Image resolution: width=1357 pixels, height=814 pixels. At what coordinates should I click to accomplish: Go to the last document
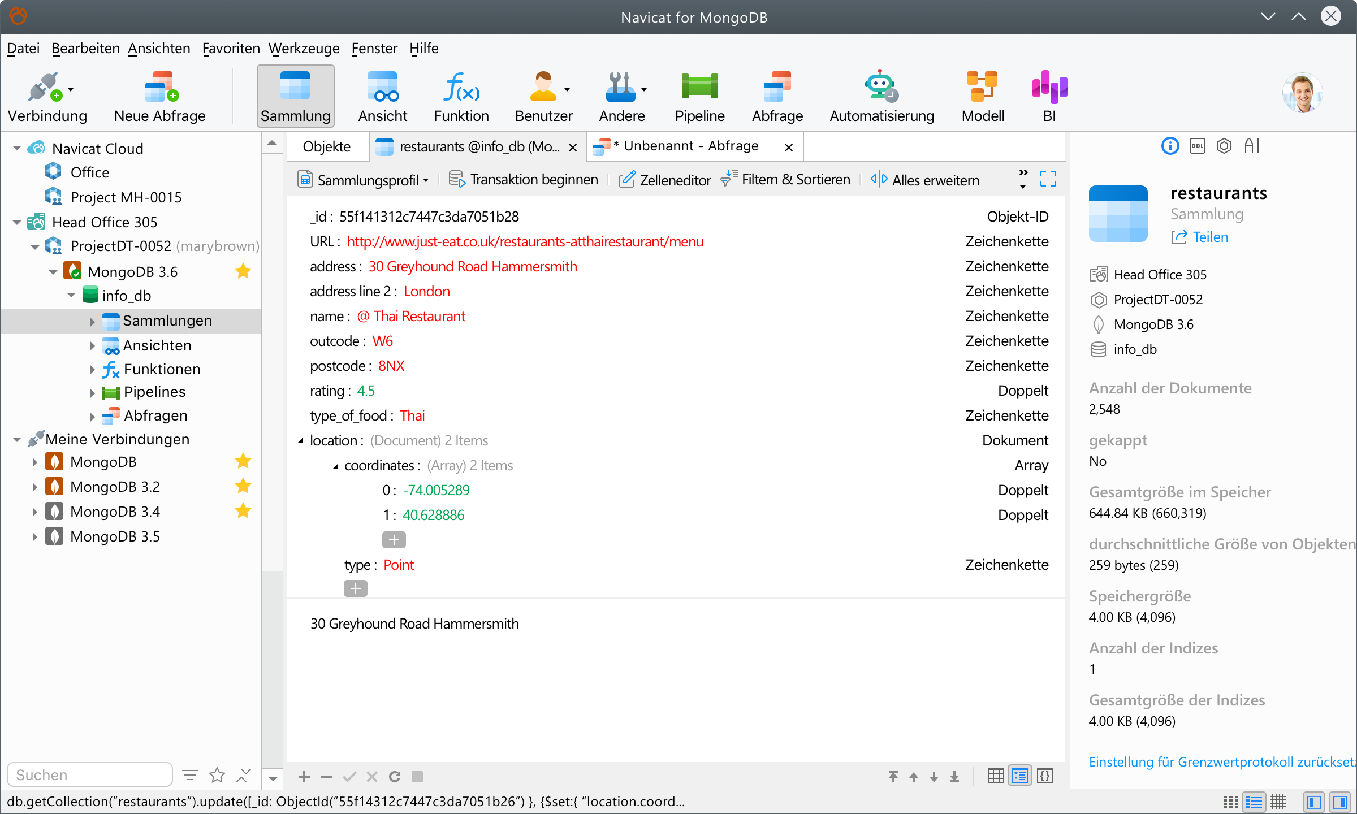coord(954,777)
